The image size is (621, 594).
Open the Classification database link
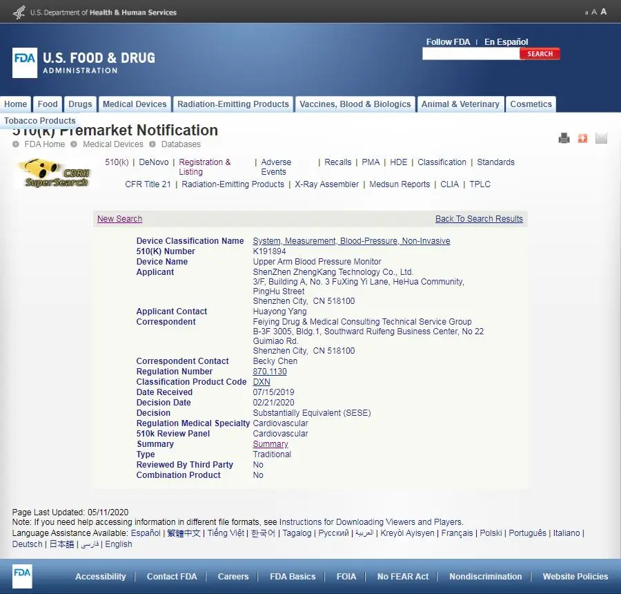[x=442, y=162]
